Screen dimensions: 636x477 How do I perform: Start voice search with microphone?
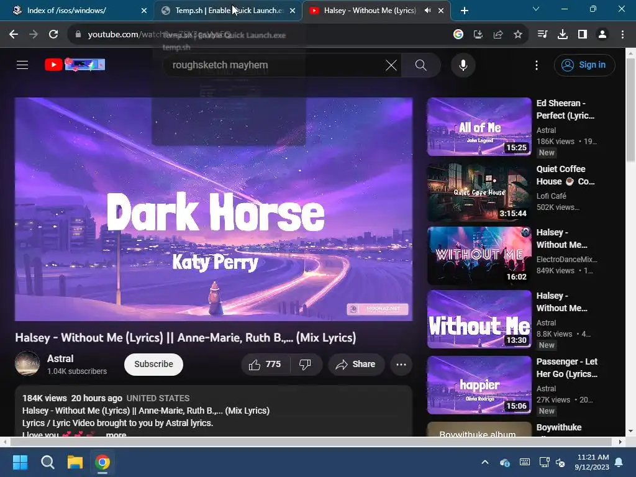pos(463,65)
